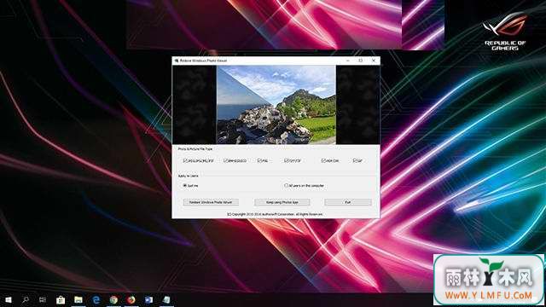Screen dimensions: 546x307
Task: Click the Restore Windows Photo Viewer button
Action: [x=211, y=202]
